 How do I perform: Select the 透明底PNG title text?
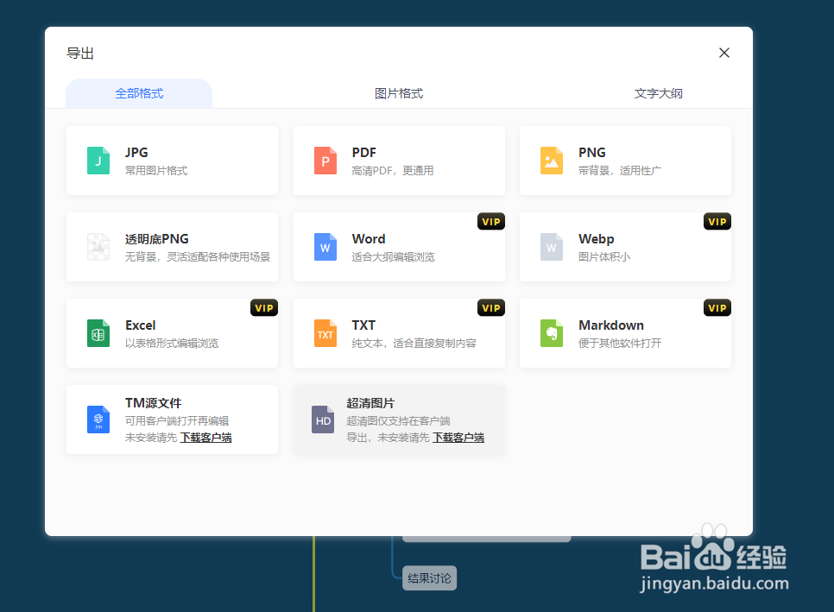pos(157,239)
